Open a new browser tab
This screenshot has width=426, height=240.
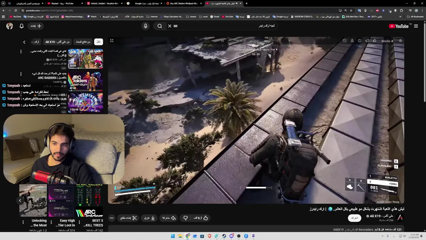coord(246,3)
